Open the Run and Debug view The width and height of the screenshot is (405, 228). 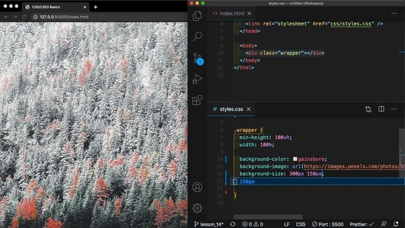(x=197, y=79)
